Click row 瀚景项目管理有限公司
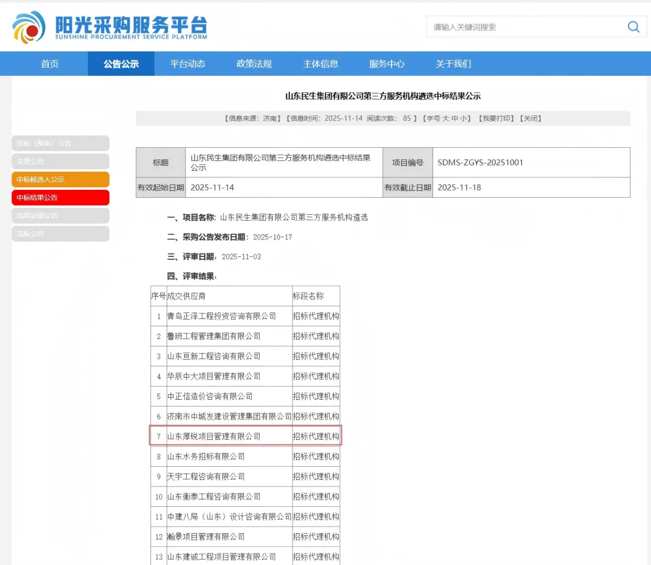 click(x=245, y=537)
